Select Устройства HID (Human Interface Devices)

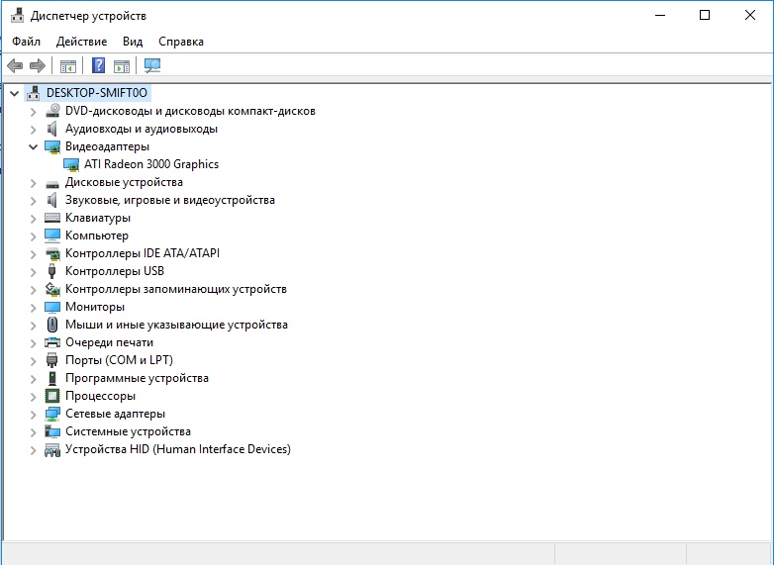177,449
